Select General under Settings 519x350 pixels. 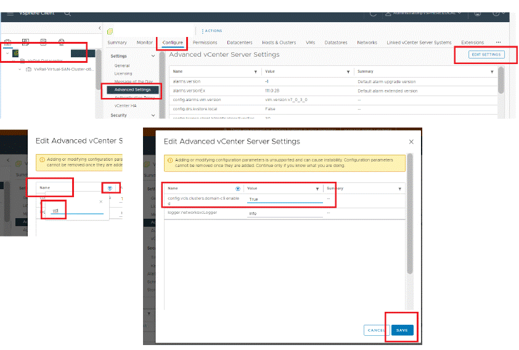[122, 66]
